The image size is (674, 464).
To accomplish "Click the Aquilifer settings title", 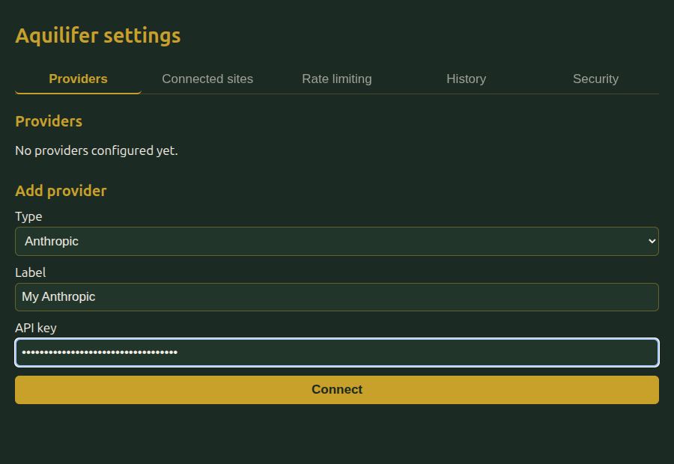I will click(98, 36).
